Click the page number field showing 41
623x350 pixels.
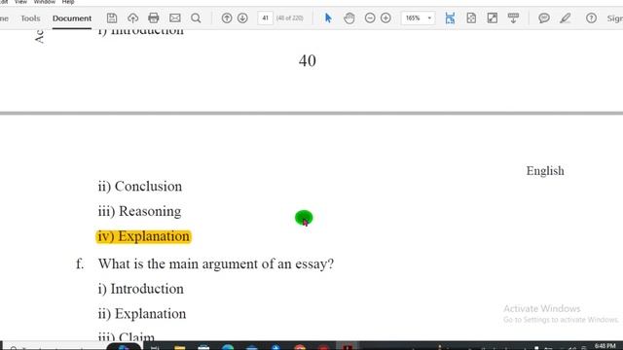coord(265,17)
